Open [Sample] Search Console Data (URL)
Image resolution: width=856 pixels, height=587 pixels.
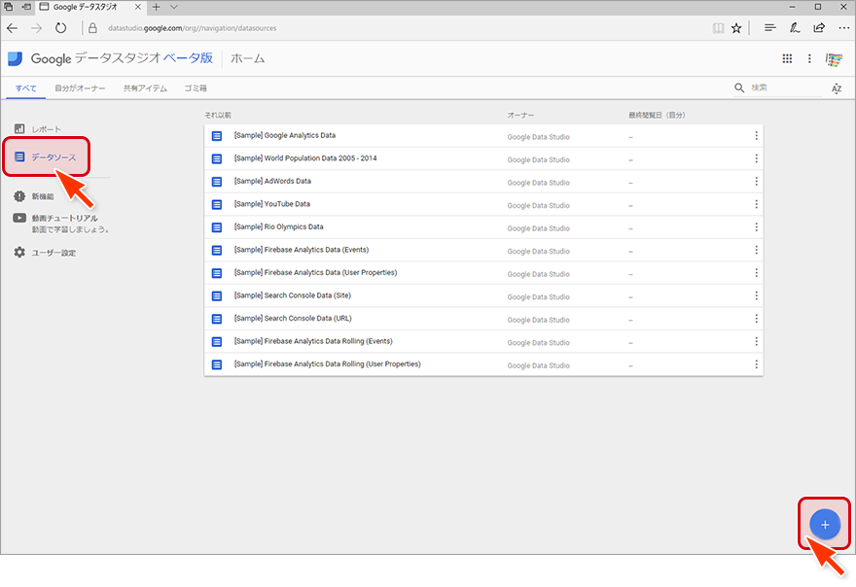(x=483, y=319)
